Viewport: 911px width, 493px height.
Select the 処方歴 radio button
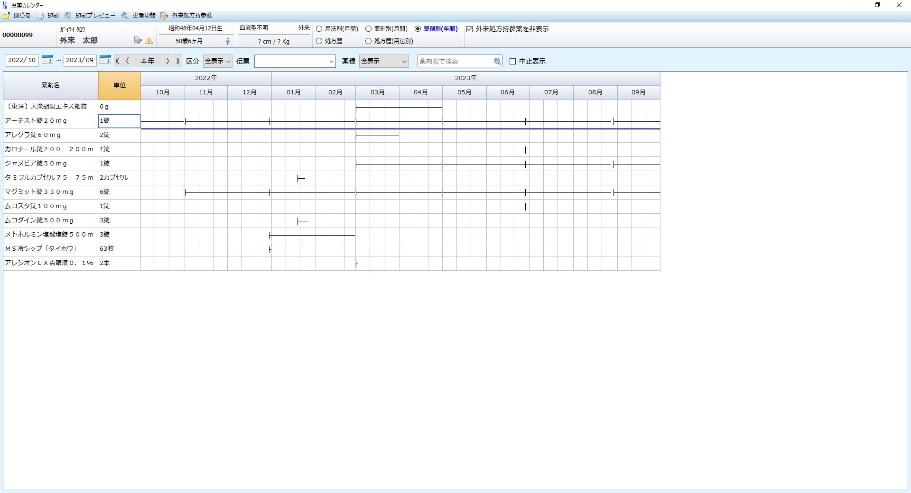[x=319, y=41]
